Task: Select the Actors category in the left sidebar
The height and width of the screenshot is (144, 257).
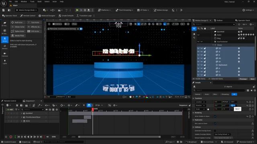Action: [x=5, y=40]
